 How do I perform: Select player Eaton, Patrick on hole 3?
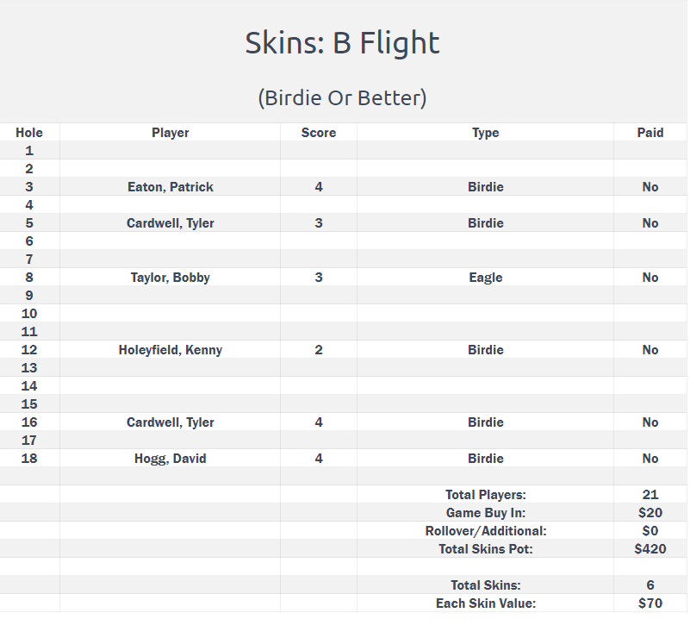pyautogui.click(x=170, y=187)
